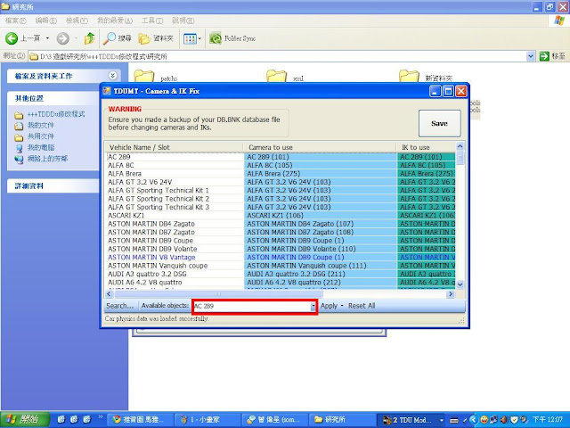Open the Edit menu in Explorer
Image resolution: width=570 pixels, height=428 pixels.
pos(45,21)
